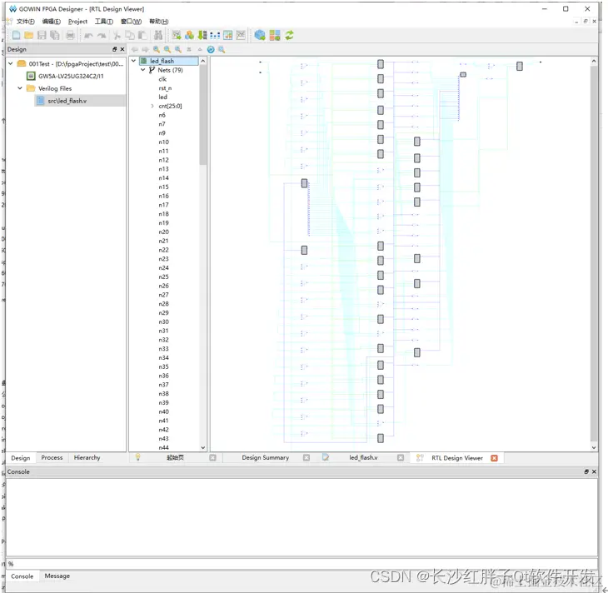Close the Design Summary tab
This screenshot has width=608, height=593.
[x=306, y=457]
